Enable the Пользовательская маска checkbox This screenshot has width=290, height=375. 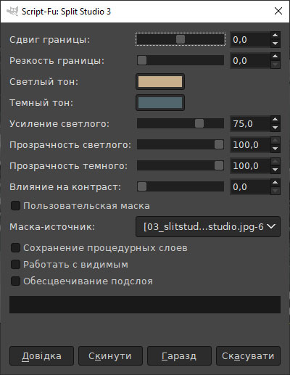[x=15, y=206]
